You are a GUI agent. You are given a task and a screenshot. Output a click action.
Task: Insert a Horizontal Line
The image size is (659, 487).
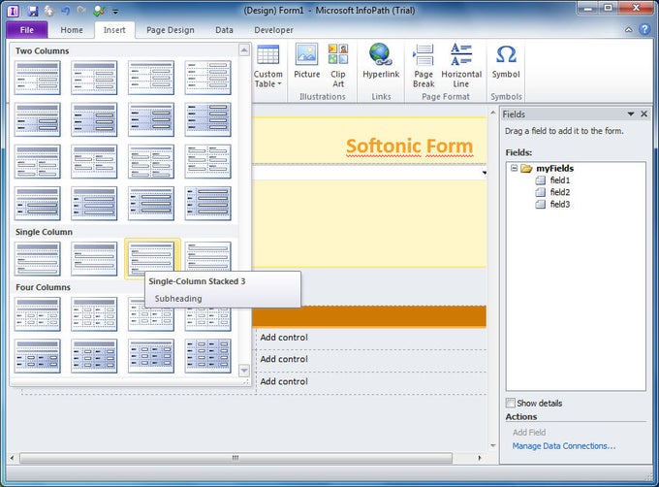pos(461,64)
